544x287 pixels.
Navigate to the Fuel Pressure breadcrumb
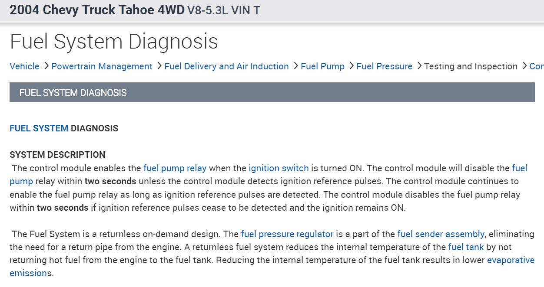point(384,66)
